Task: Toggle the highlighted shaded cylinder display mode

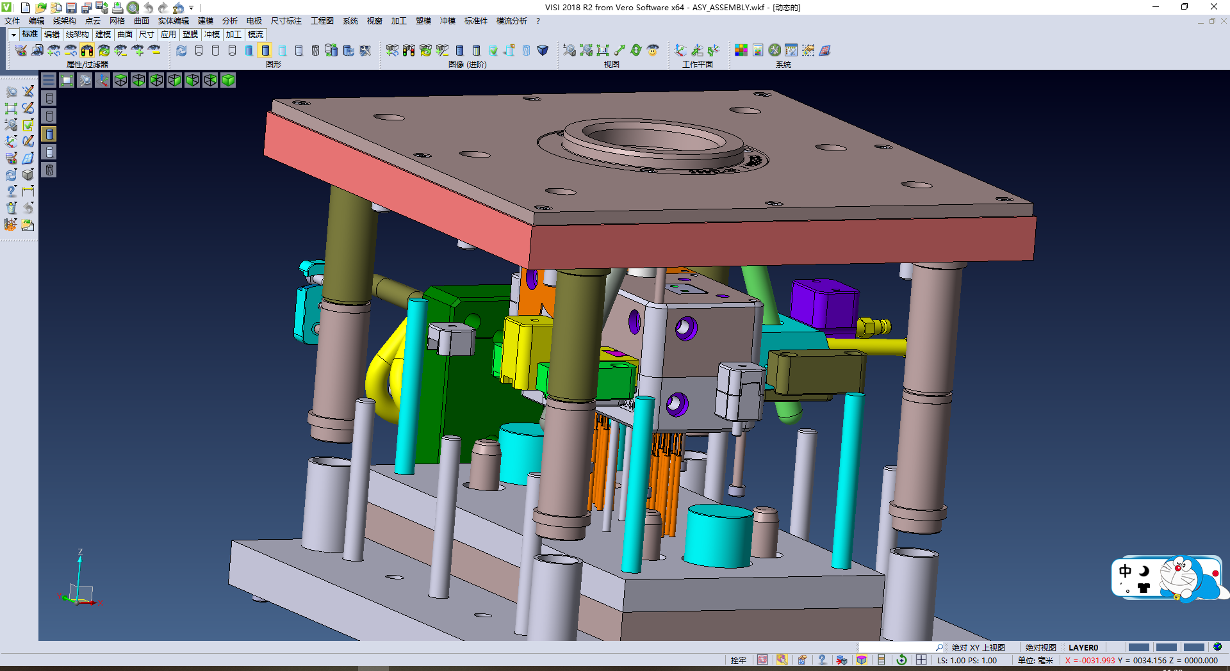Action: tap(265, 51)
